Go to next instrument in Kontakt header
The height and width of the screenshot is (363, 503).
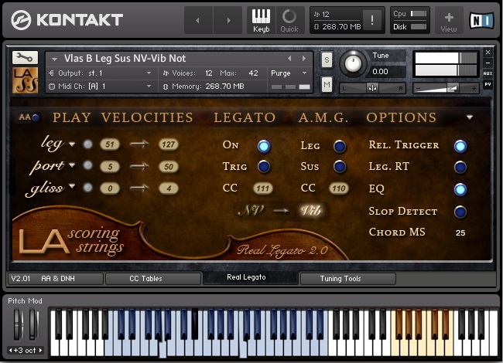[x=228, y=20]
